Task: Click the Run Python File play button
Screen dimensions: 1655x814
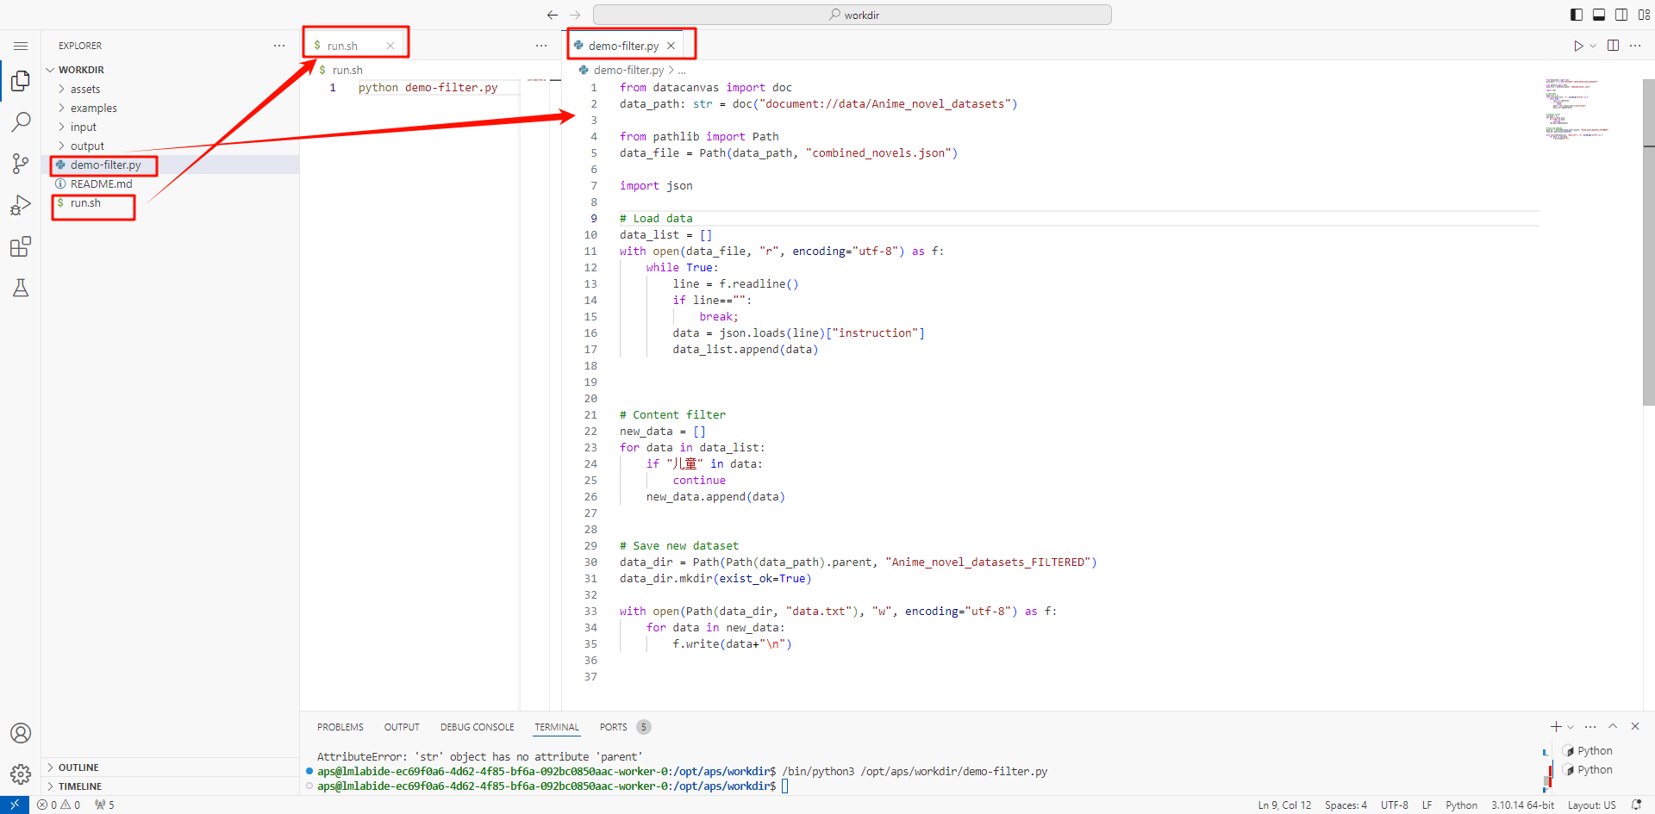Action: pos(1578,46)
